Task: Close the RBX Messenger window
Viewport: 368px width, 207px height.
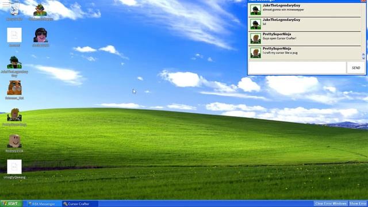Action: click(x=363, y=1)
